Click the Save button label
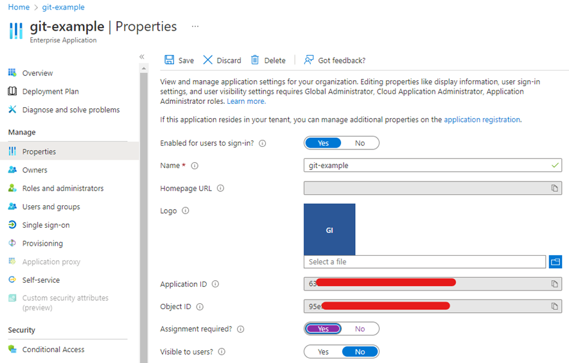 pyautogui.click(x=186, y=60)
